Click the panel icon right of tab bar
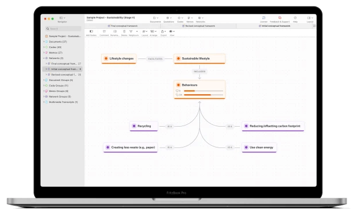 coord(314,26)
